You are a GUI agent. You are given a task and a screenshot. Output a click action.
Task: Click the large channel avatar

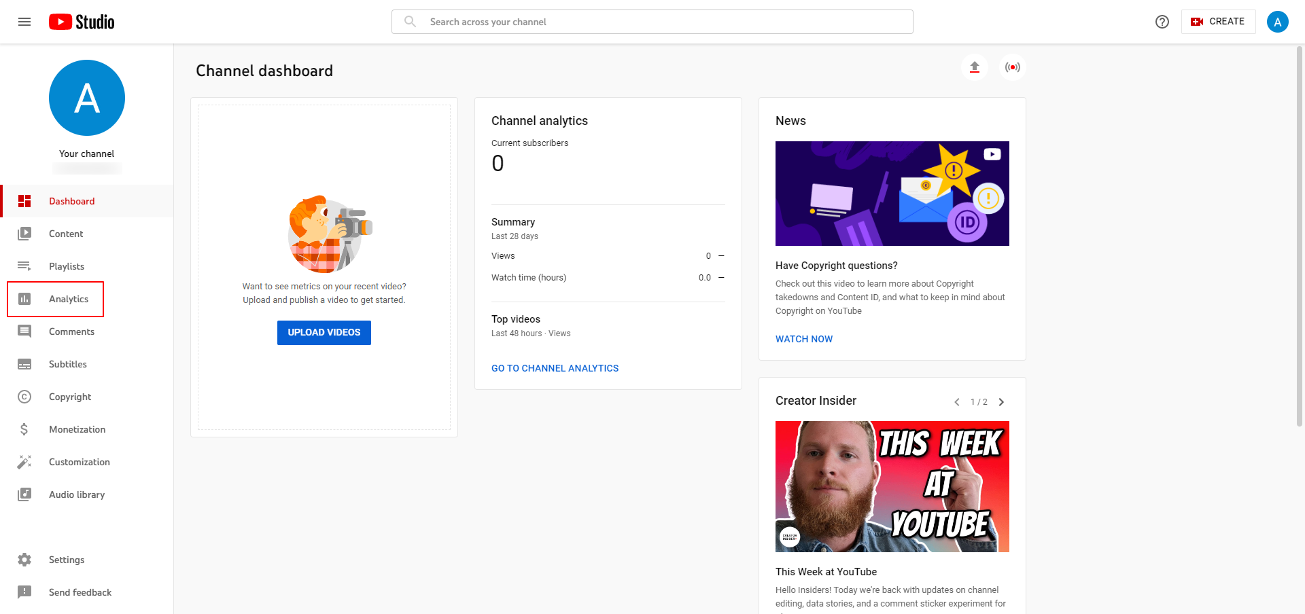tap(87, 98)
